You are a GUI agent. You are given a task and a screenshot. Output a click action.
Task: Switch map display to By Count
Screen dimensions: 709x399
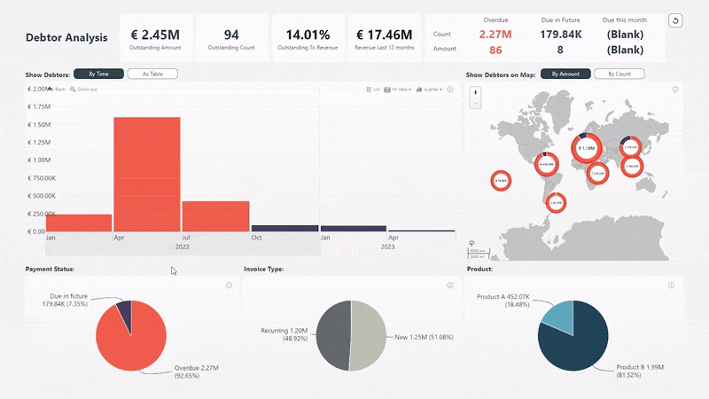coord(619,74)
